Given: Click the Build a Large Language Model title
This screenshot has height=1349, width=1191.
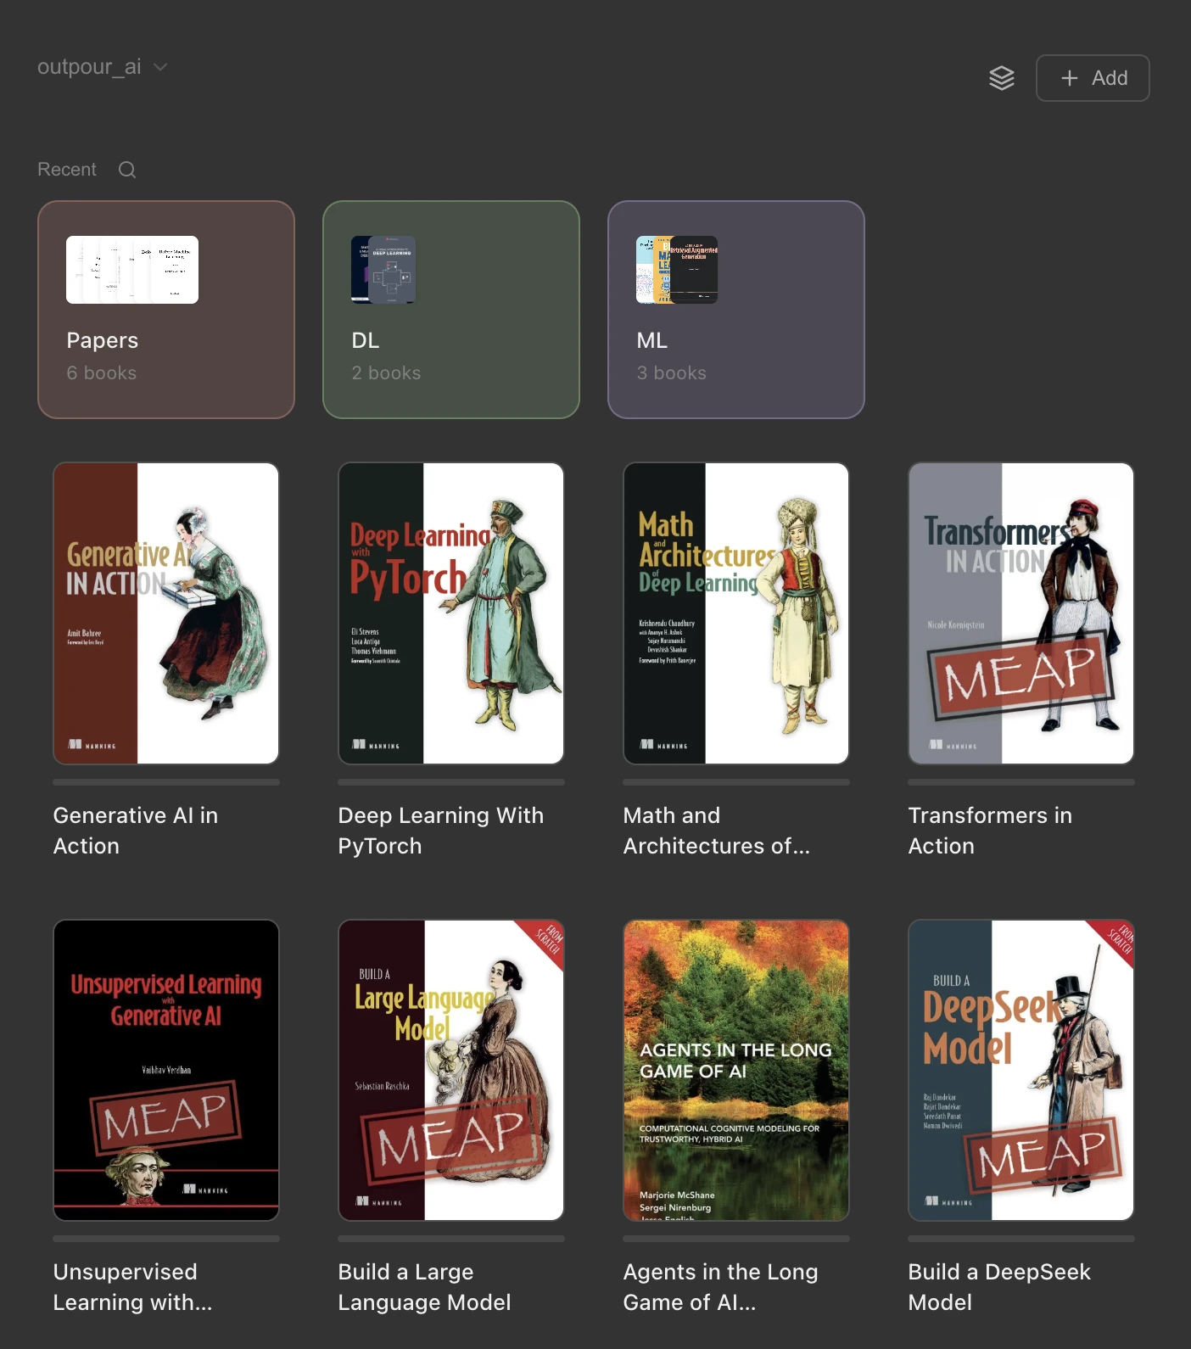Looking at the screenshot, I should (x=425, y=1287).
